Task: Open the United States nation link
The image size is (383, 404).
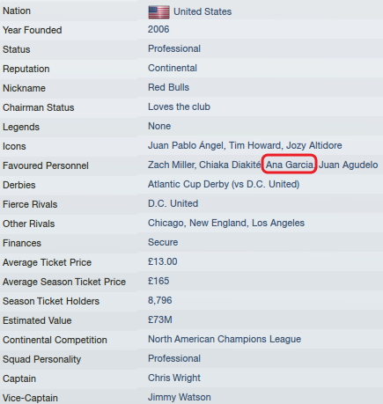Action: (203, 11)
